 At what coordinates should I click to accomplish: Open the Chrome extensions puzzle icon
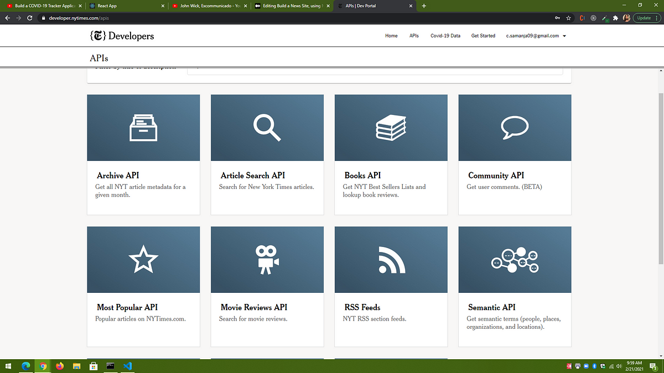tap(615, 18)
